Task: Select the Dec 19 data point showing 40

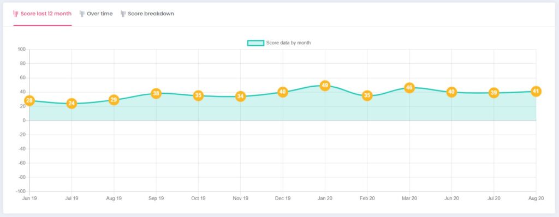Action: tap(283, 92)
